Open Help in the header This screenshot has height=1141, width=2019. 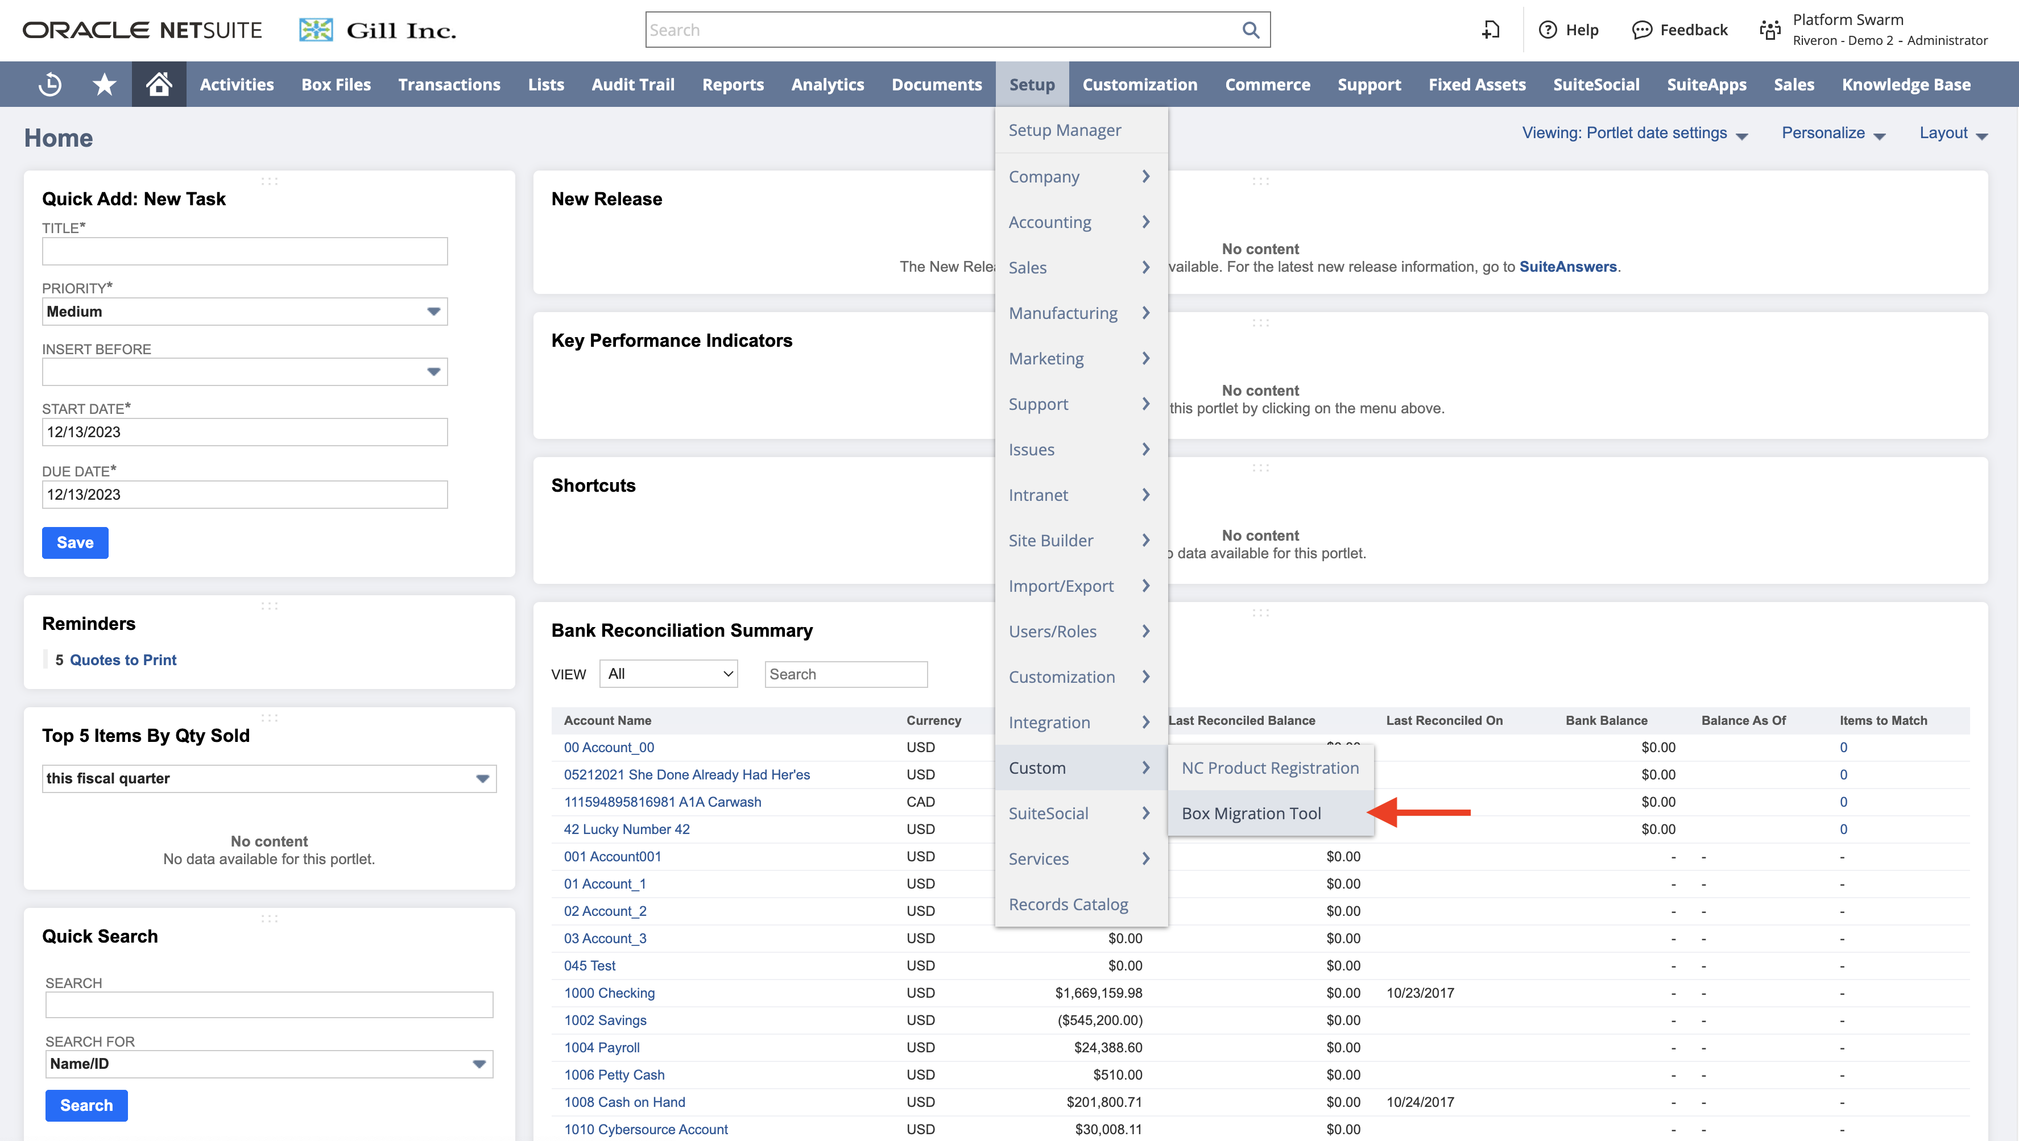(x=1569, y=30)
